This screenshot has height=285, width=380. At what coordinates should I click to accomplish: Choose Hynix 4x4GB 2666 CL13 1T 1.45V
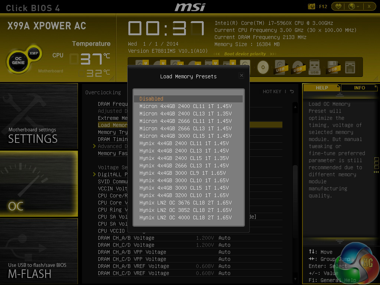tap(188, 166)
